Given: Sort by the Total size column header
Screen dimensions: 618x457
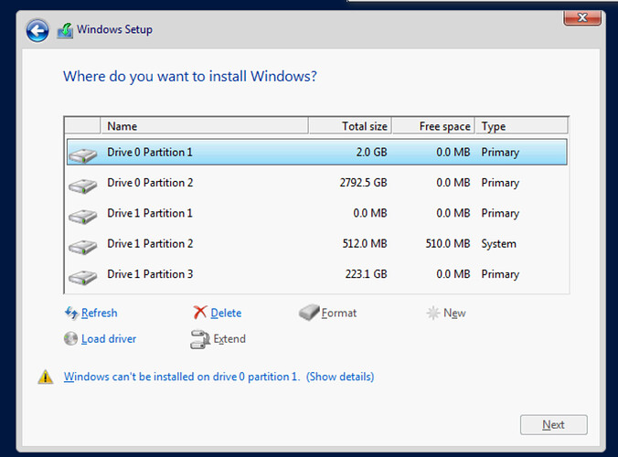Looking at the screenshot, I should coord(365,126).
